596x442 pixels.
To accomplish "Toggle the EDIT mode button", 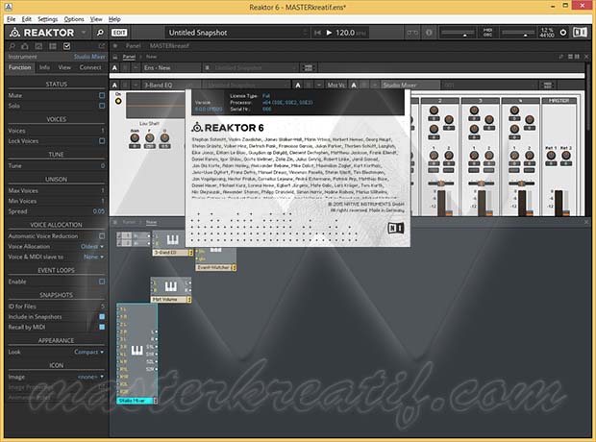I will (119, 33).
